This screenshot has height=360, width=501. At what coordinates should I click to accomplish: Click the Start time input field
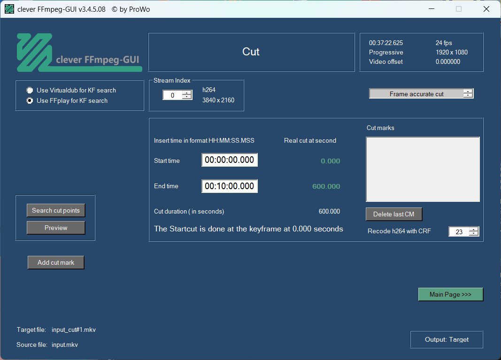(230, 160)
